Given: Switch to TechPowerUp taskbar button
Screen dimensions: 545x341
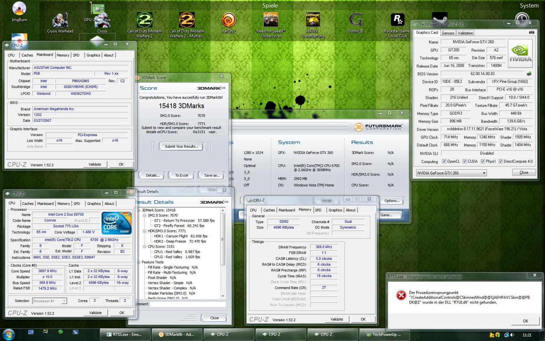Looking at the screenshot, I should coord(384,335).
